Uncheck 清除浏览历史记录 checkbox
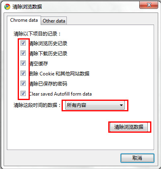This screenshot has width=161, height=169. point(23,43)
